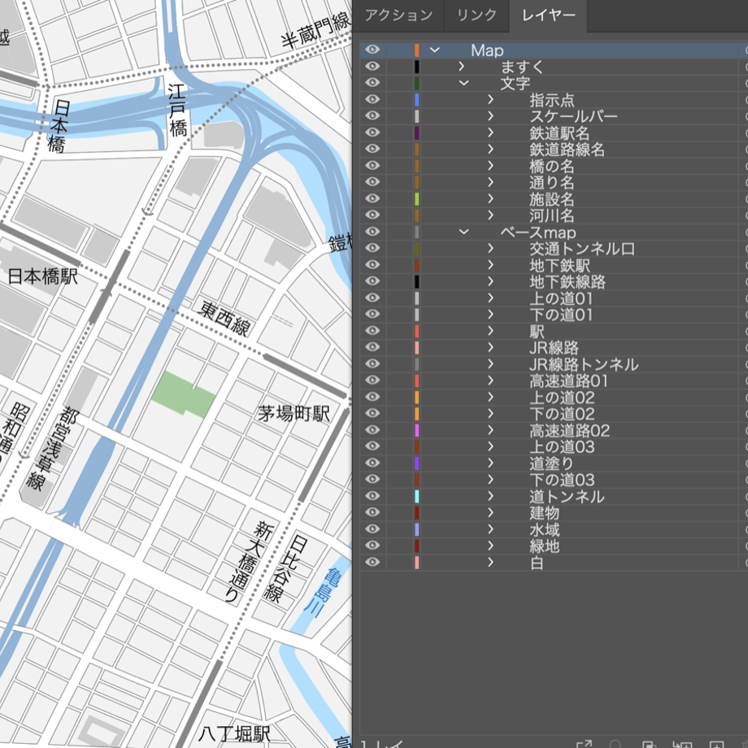Click the blue 亀島川 river label
748x748 pixels.
pyautogui.click(x=324, y=593)
